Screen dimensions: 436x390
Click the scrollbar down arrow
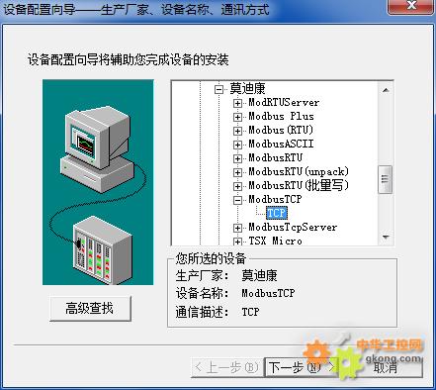[x=386, y=237]
